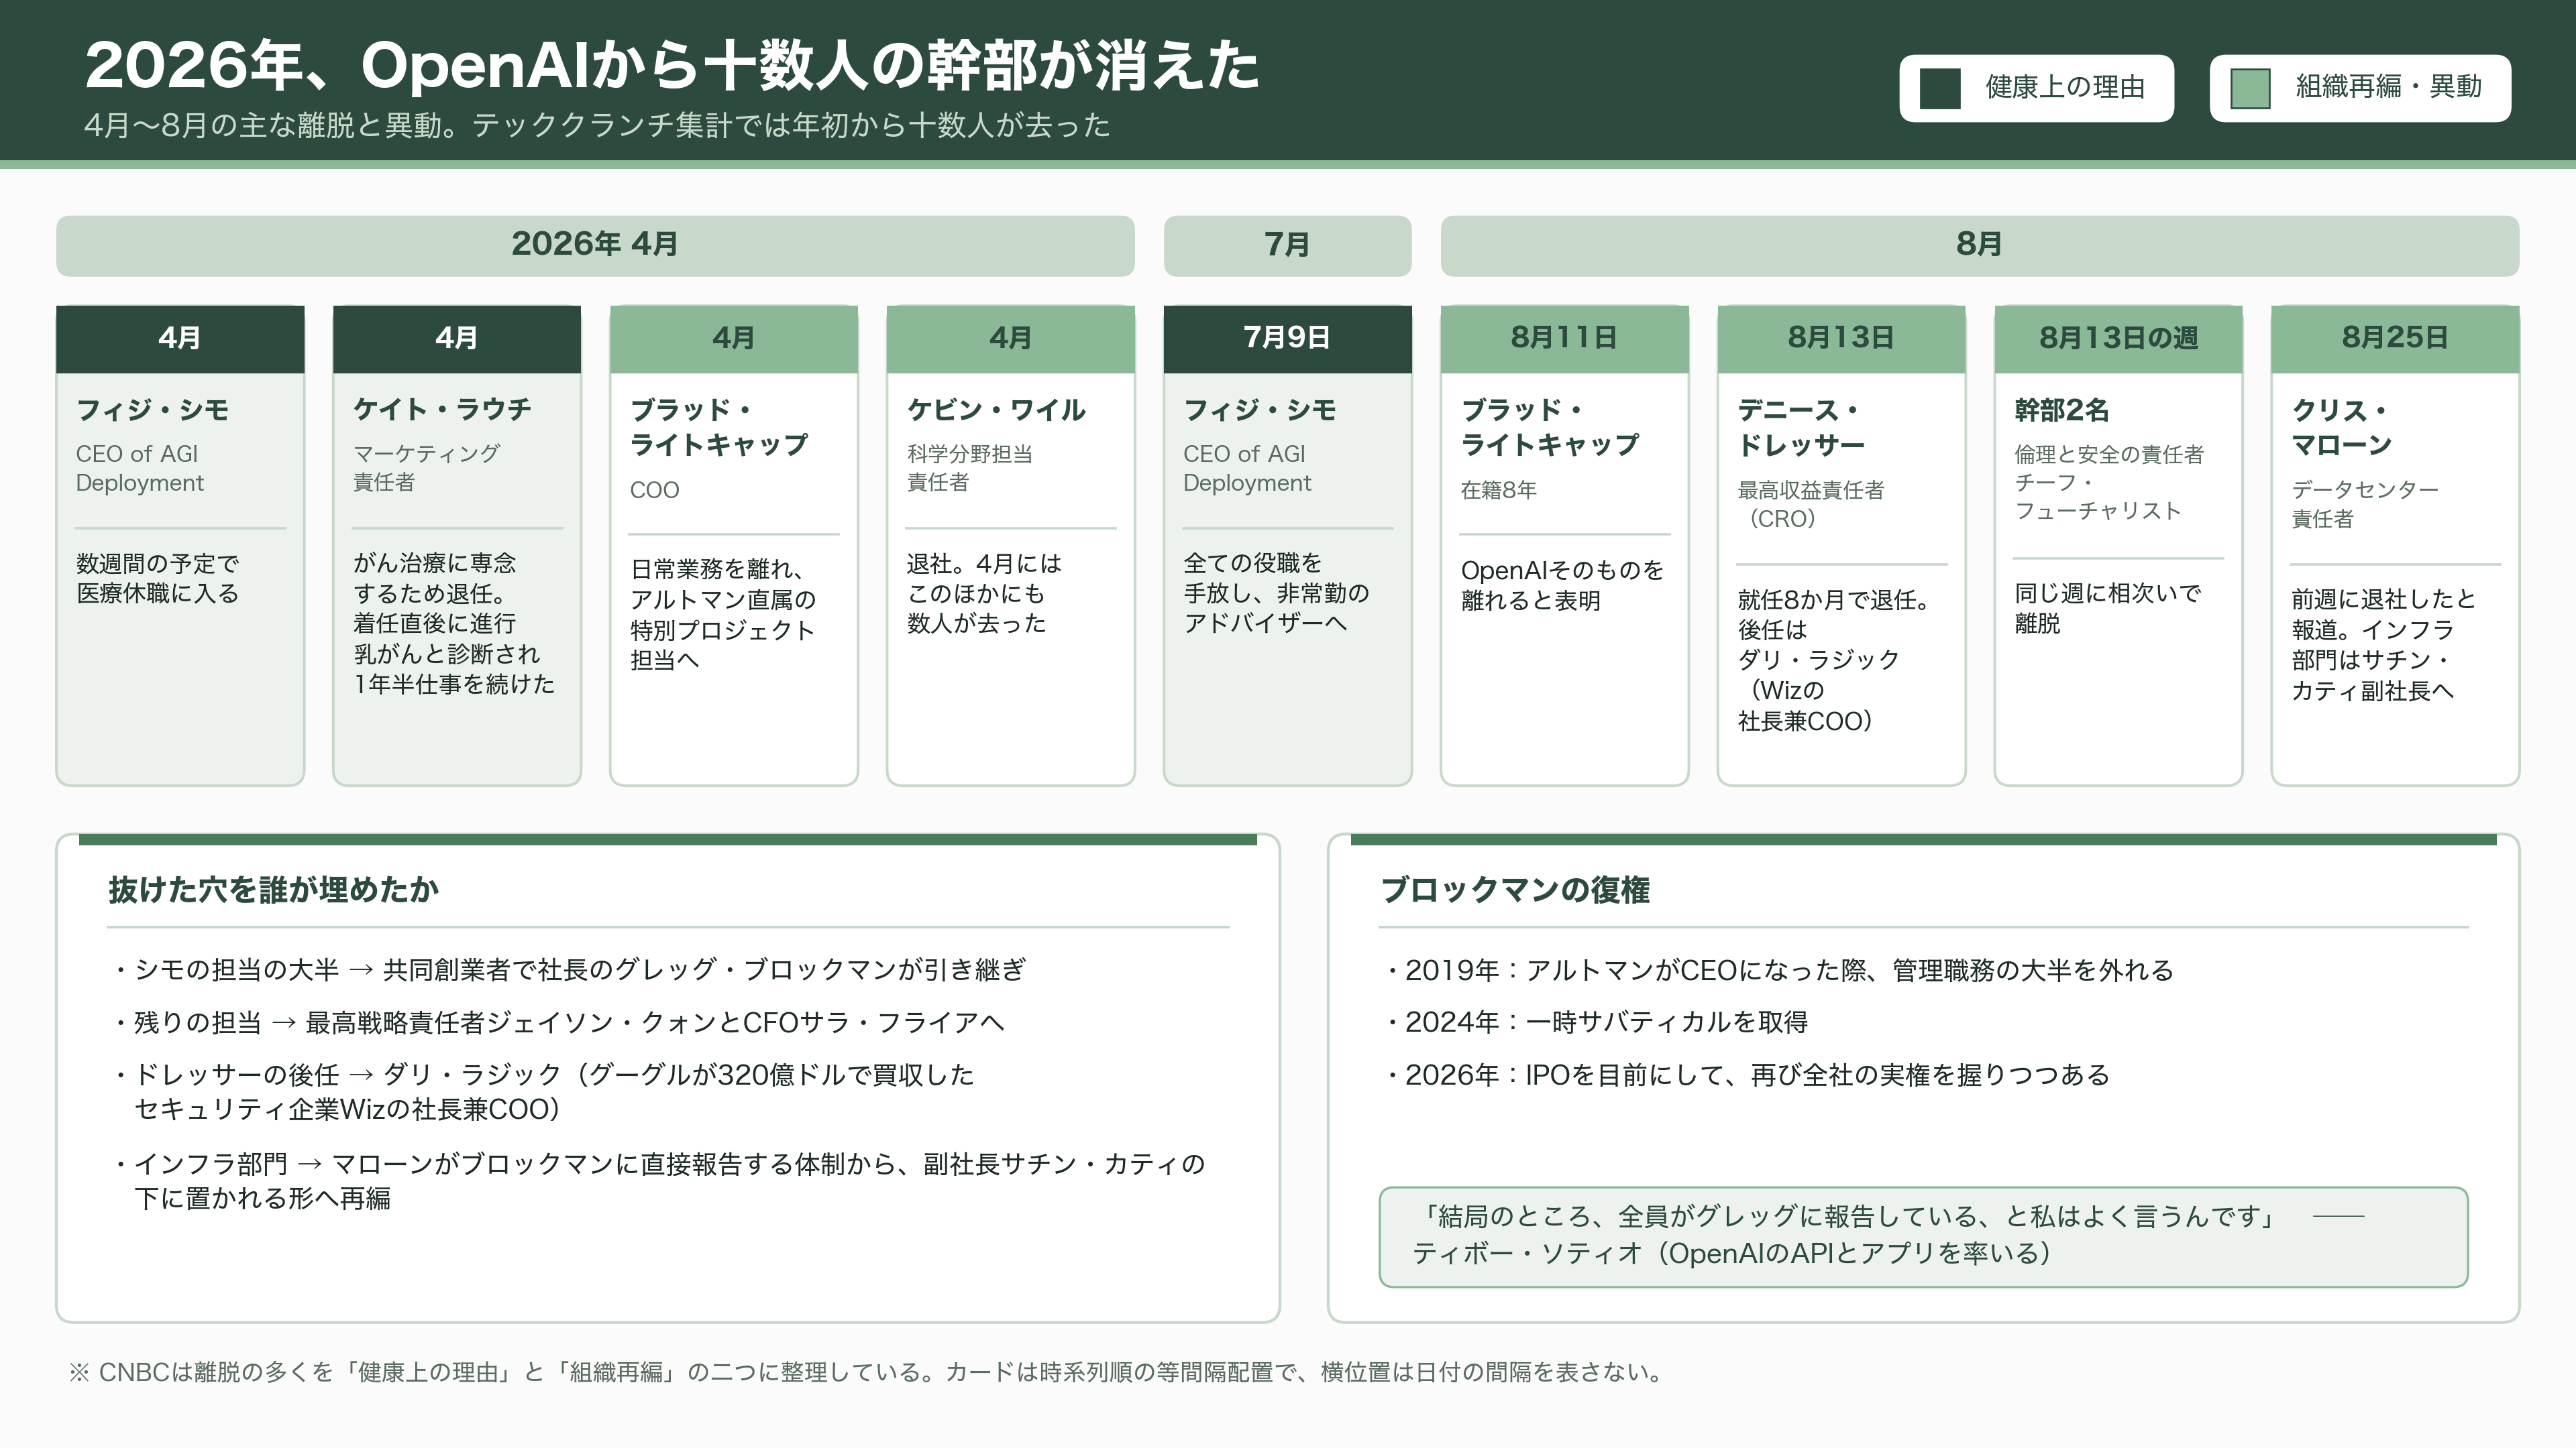Click the ティボー・ソティオ quote box

coord(1923,1237)
